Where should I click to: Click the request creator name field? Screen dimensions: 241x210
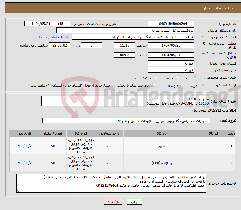133,37
